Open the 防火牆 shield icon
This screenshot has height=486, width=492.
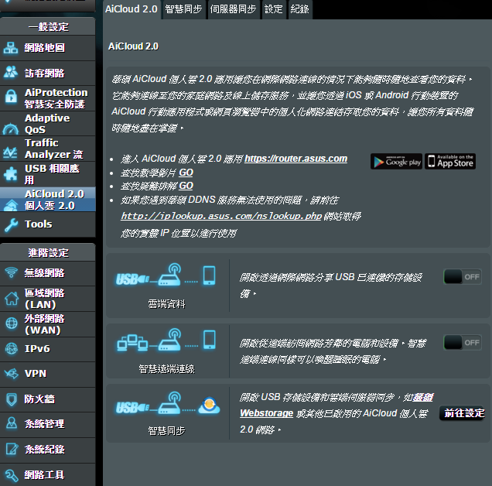pyautogui.click(x=12, y=399)
